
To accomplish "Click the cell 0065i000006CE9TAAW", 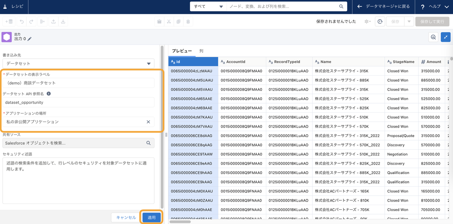I will click(x=193, y=154).
